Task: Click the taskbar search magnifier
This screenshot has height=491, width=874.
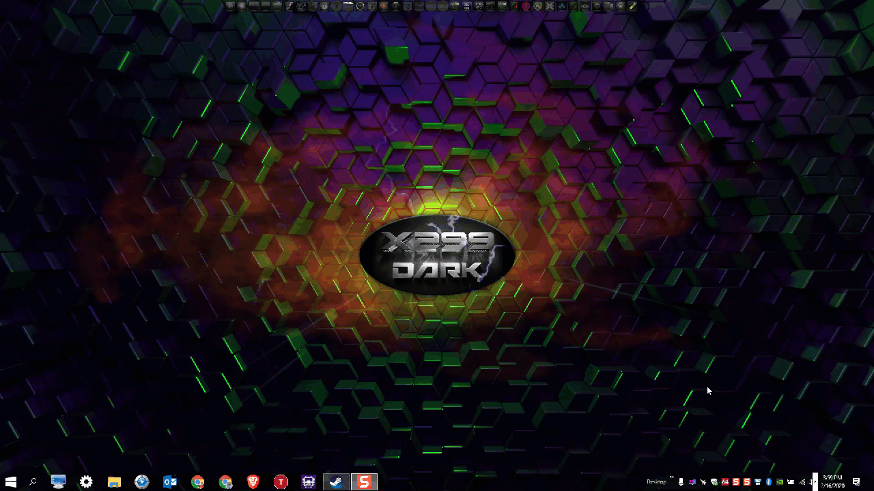Action: pyautogui.click(x=33, y=482)
